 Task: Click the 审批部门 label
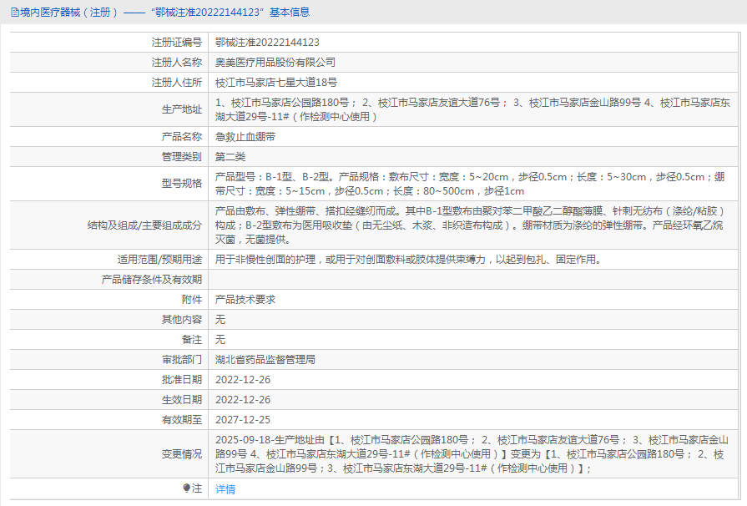(181, 360)
